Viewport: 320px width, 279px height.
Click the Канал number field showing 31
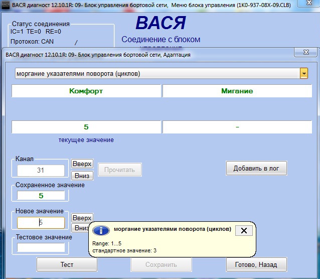41,170
